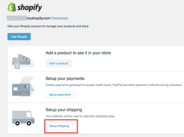Click the delivery truck illustration icon
The image size is (184, 137).
23,118
